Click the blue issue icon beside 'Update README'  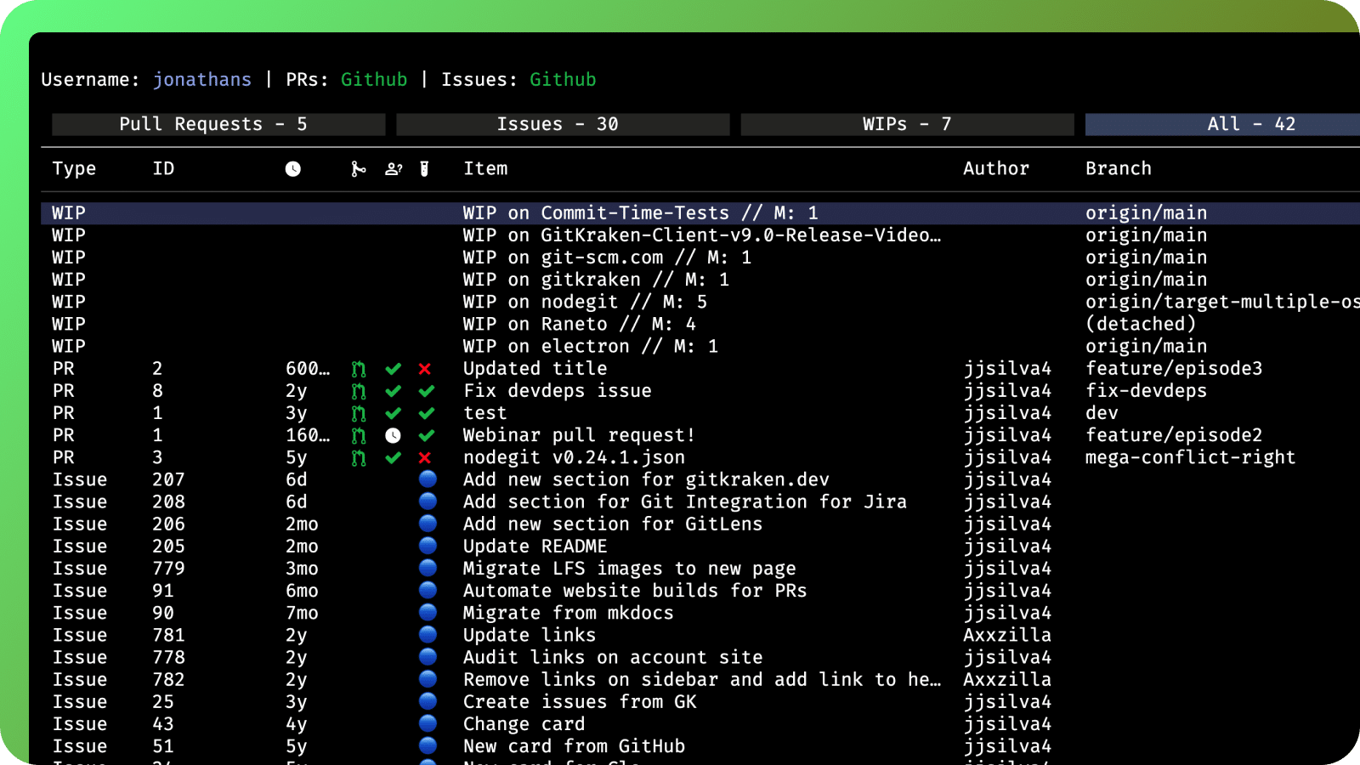click(x=427, y=546)
